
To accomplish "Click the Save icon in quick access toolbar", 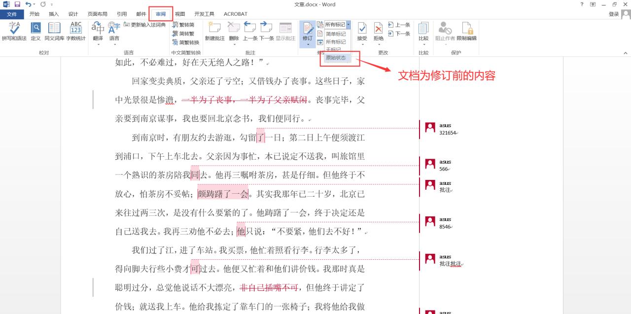I will (17, 4).
